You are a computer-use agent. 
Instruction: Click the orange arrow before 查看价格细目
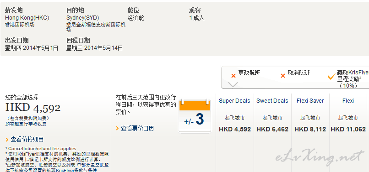pos(7,140)
